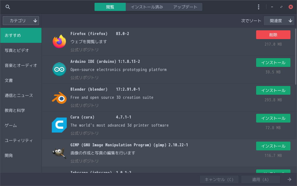Click the 画像の作成と写真の編集を行います description
The image size is (297, 186).
click(103, 153)
